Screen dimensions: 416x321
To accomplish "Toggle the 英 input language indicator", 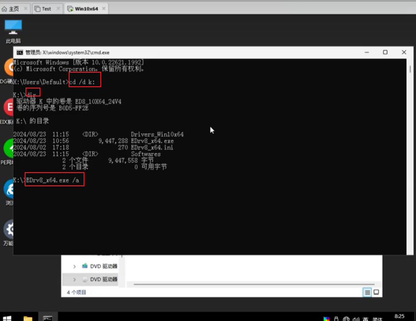I will pyautogui.click(x=365, y=319).
